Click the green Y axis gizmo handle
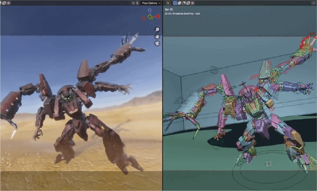317x191 pixels. coord(150,17)
